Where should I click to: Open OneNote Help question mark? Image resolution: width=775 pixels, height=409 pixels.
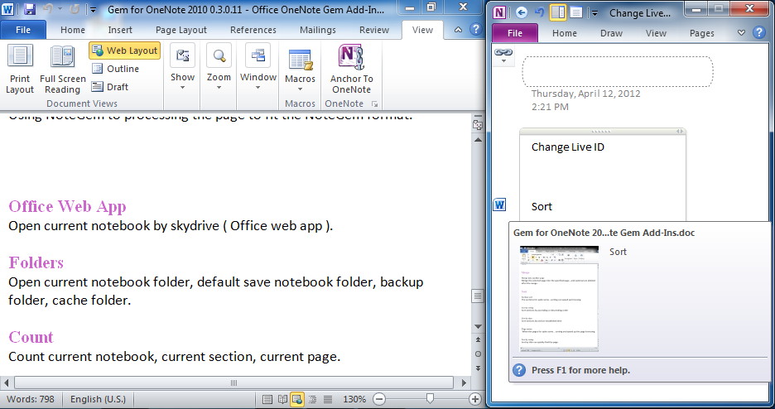[758, 32]
